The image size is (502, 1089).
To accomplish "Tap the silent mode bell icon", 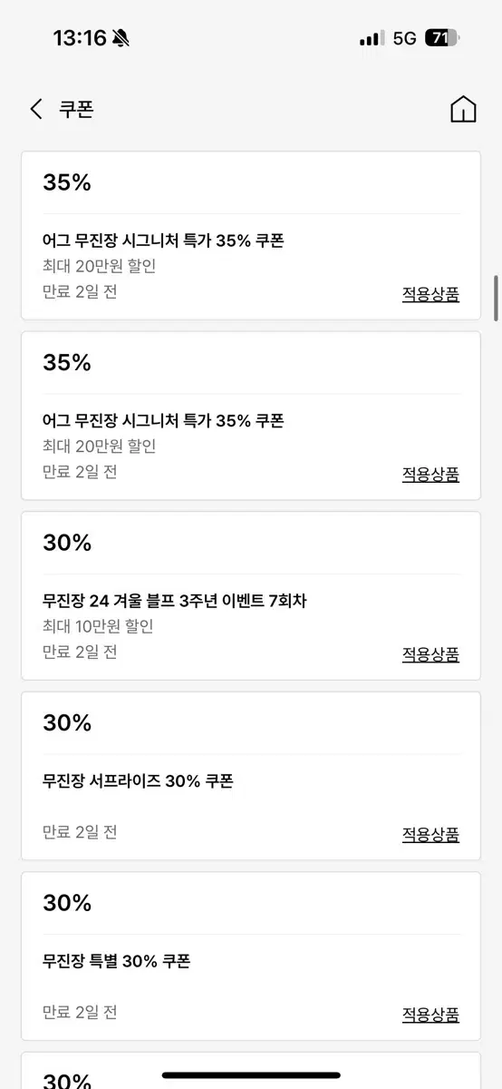I will 121,38.
